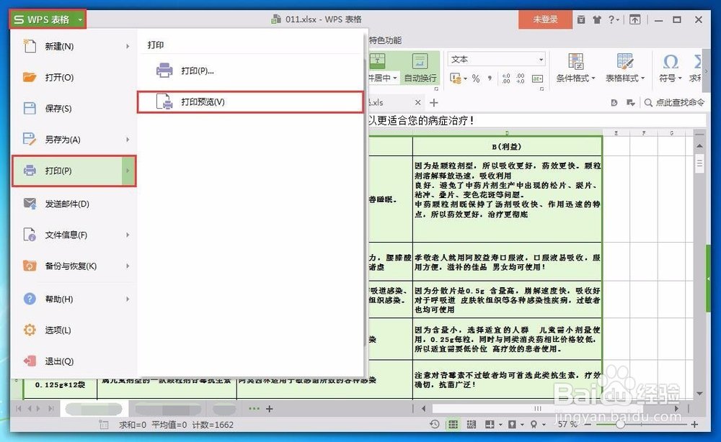Image resolution: width=721 pixels, height=442 pixels.
Task: Expand the 另存为(A) submenu arrow
Action: pos(128,140)
